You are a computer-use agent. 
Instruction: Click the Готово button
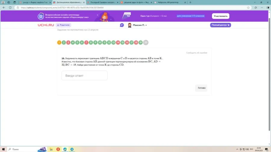201,88
